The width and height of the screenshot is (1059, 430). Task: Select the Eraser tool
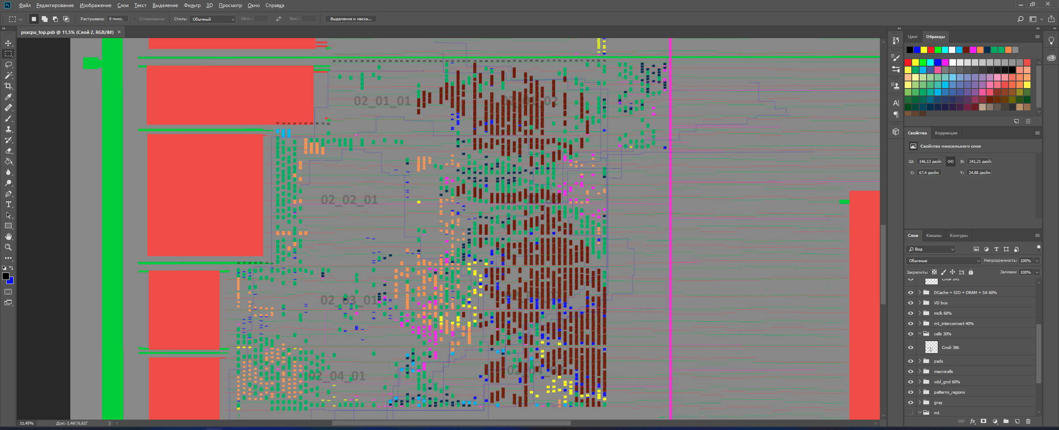tap(8, 150)
